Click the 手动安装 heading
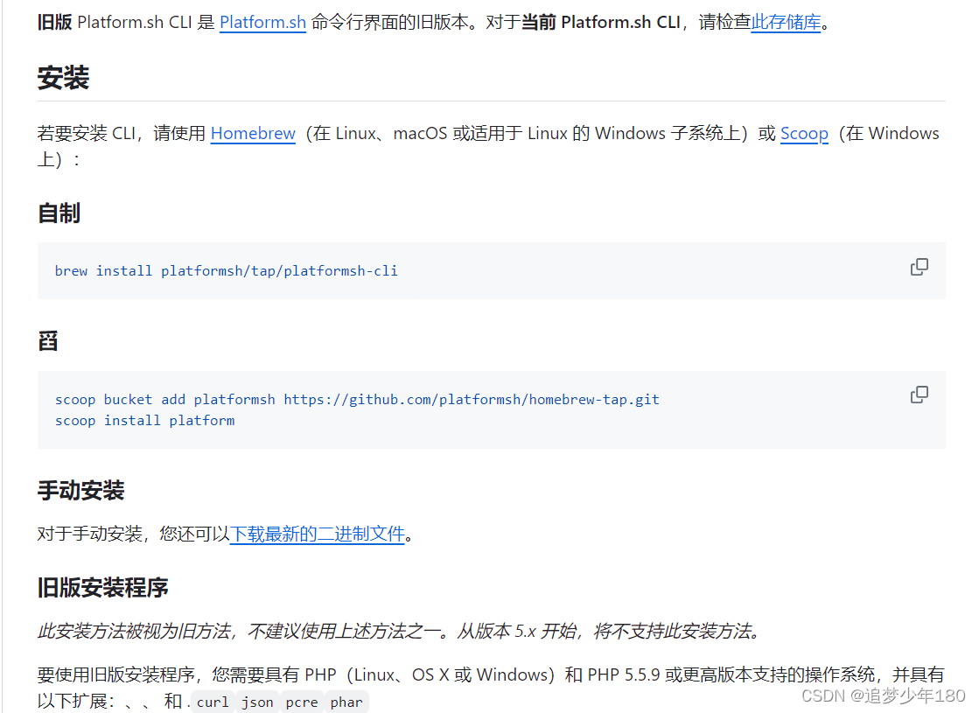Image resolution: width=979 pixels, height=713 pixels. 81,491
